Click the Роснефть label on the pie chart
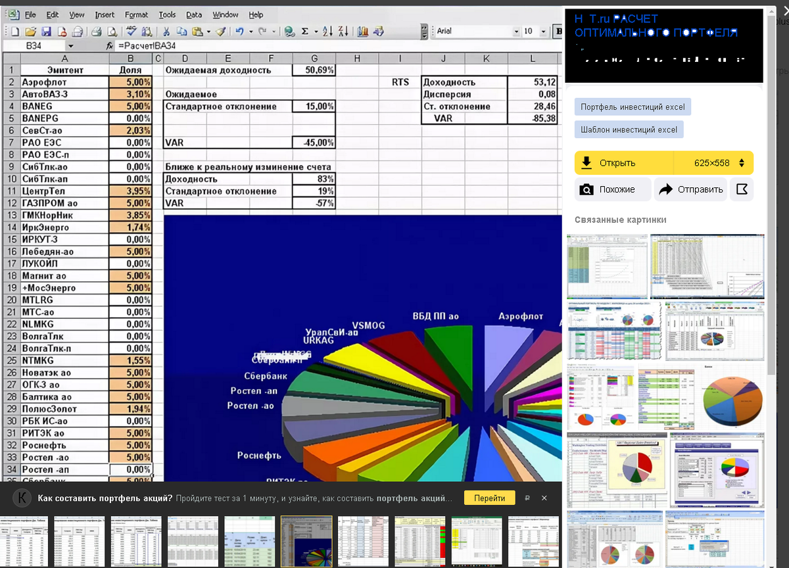The height and width of the screenshot is (568, 789). (x=259, y=455)
